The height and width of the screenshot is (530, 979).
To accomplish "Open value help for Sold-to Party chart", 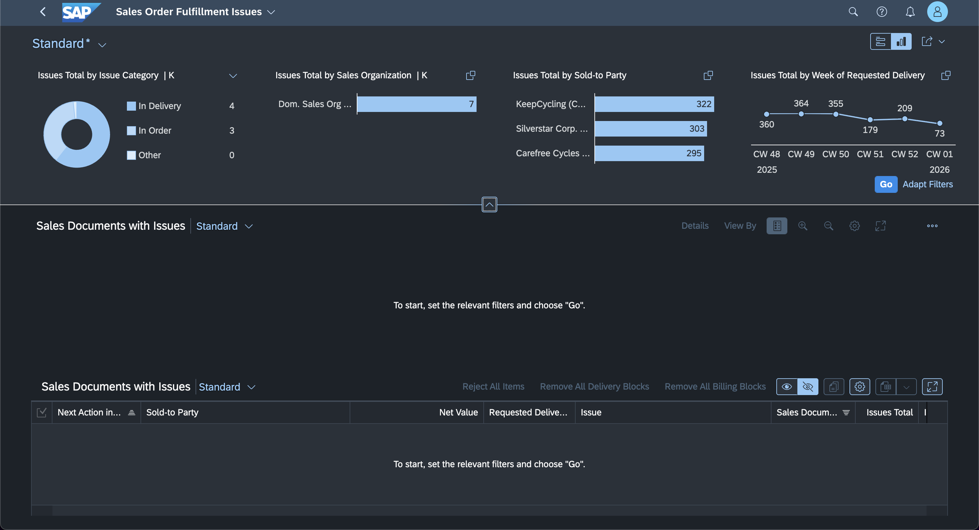I will point(708,75).
